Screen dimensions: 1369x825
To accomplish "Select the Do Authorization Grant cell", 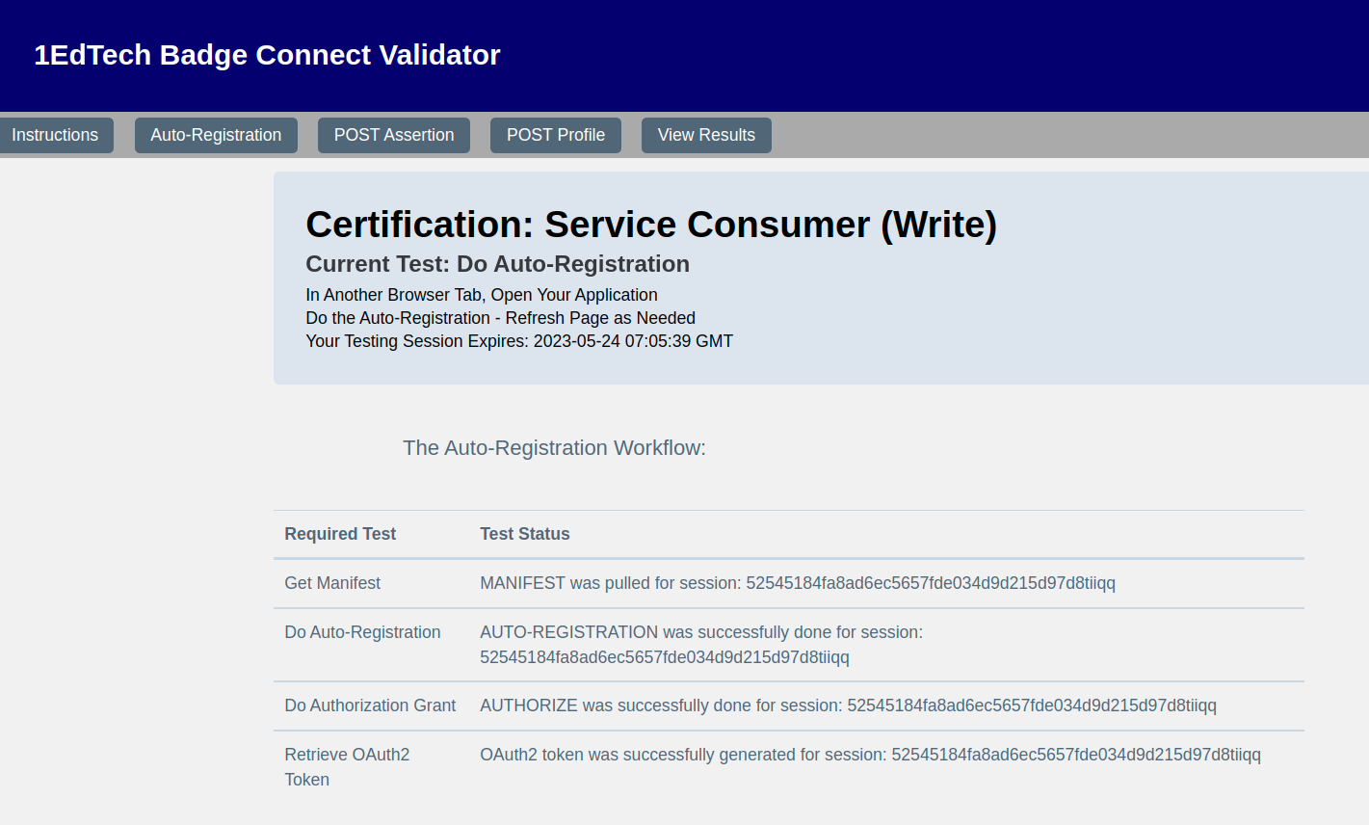I will pyautogui.click(x=370, y=705).
